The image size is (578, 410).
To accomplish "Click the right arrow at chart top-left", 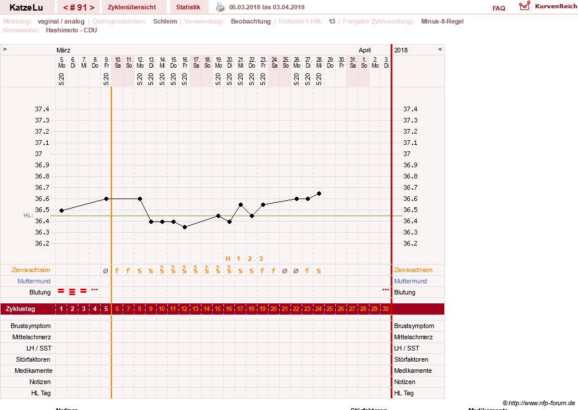I will pyautogui.click(x=5, y=49).
